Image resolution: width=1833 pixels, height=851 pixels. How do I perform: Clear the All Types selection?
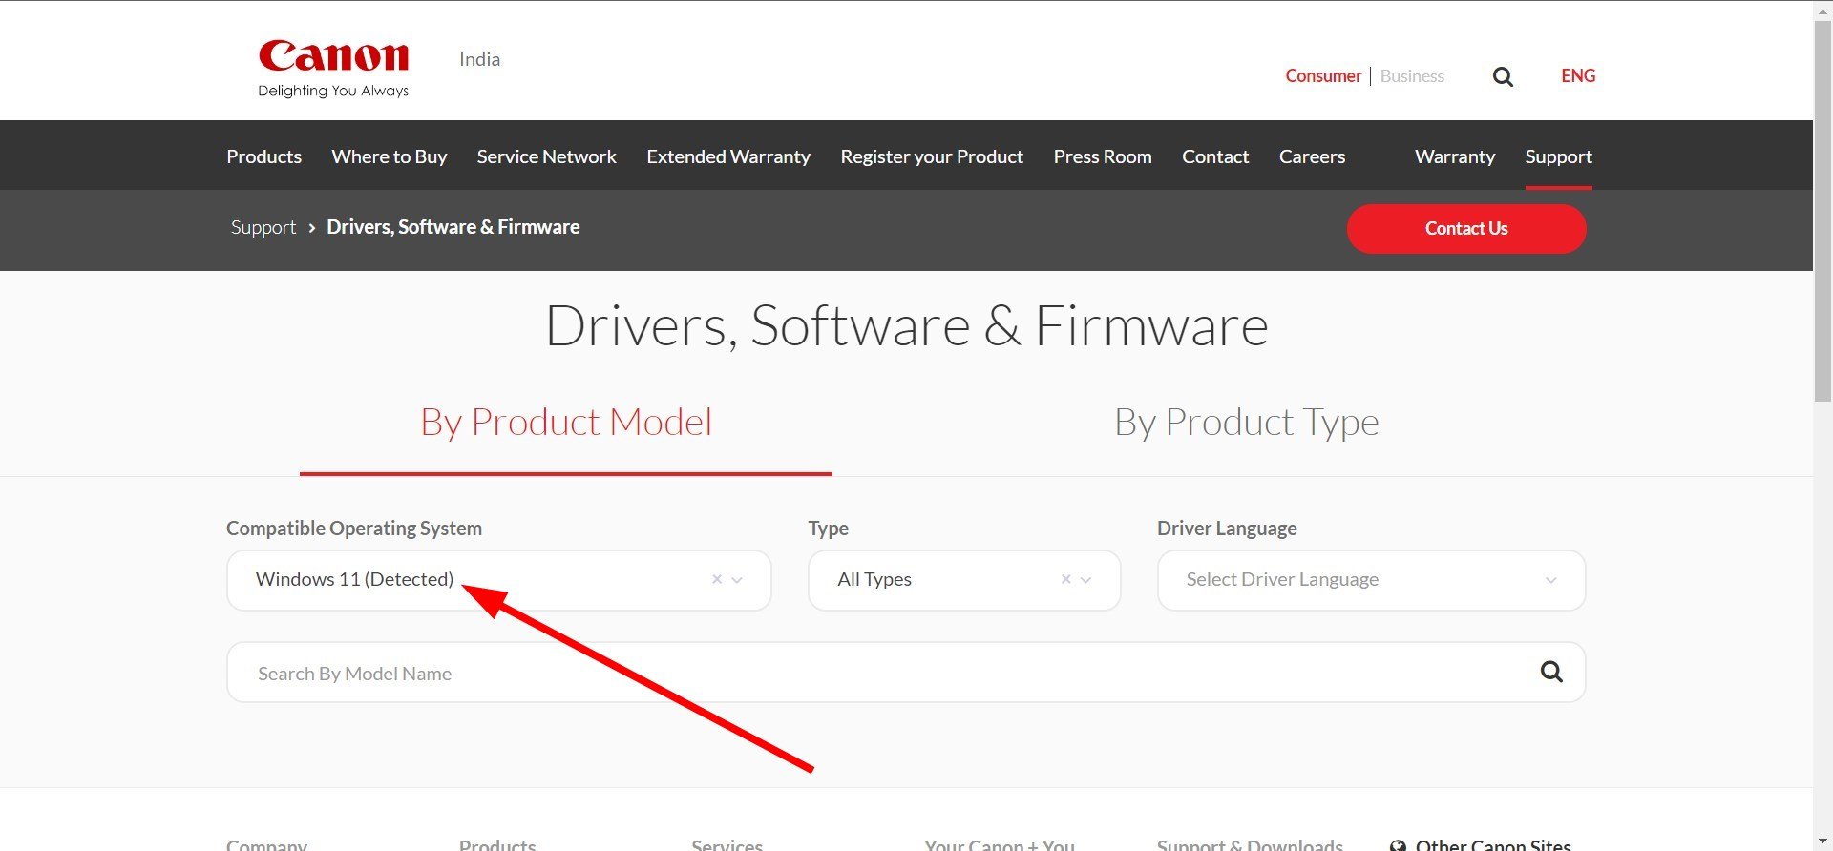(1066, 579)
